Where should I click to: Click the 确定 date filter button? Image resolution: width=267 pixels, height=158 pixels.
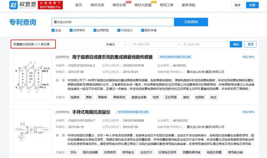[236, 44]
